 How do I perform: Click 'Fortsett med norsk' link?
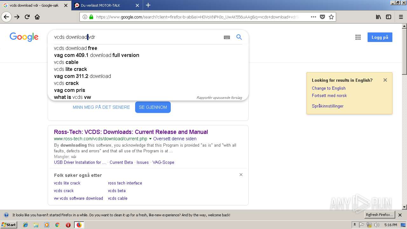[329, 96]
